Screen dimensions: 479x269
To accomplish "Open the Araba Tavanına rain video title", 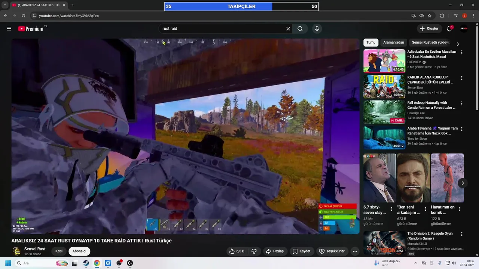I will 432,131.
